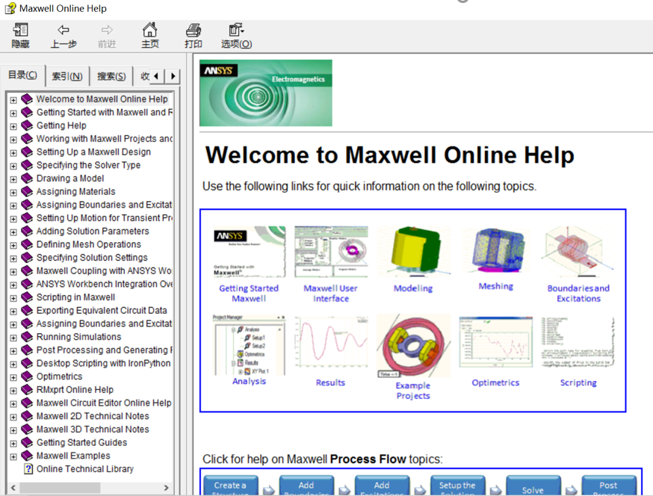The height and width of the screenshot is (496, 653).
Task: Open the Getting Started Maxwell link
Action: tap(249, 293)
